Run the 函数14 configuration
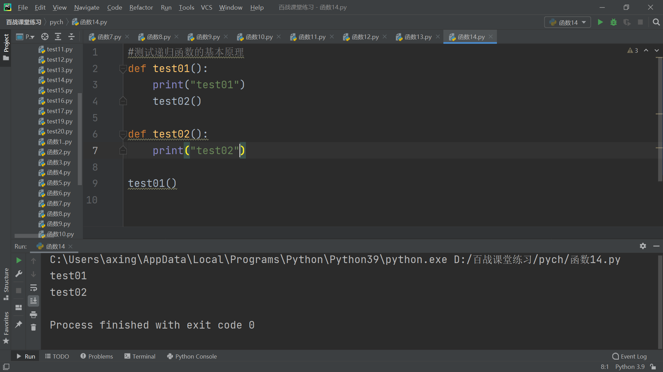 point(600,22)
